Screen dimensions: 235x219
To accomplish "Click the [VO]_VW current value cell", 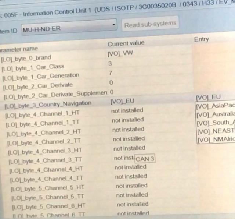I will point(120,53).
